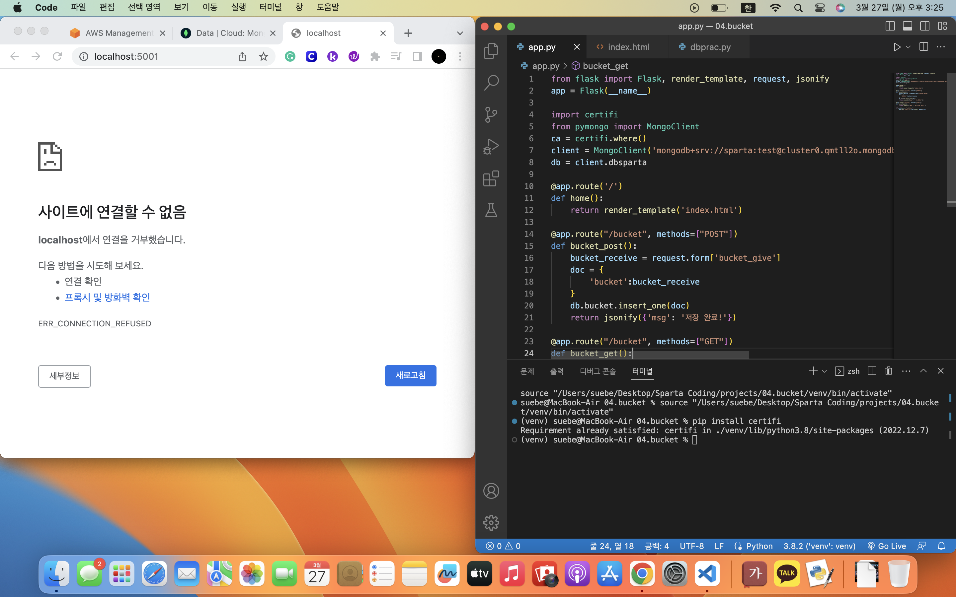956x597 pixels.
Task: Open 프록시 및 방화벽 확인 link
Action: pyautogui.click(x=107, y=297)
